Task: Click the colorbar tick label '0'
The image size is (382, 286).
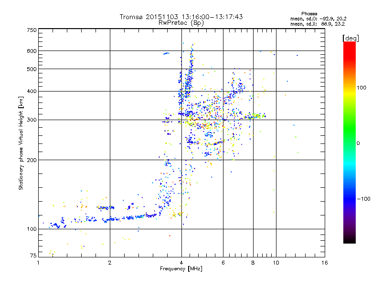Action: (358, 143)
